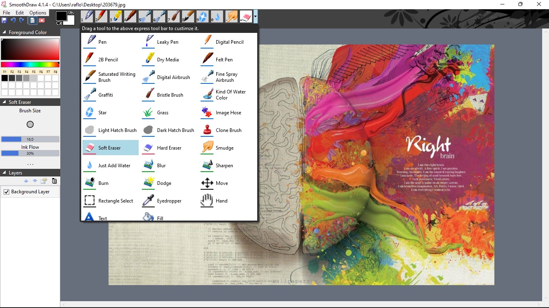Choose the Sharpen tool

click(x=227, y=165)
